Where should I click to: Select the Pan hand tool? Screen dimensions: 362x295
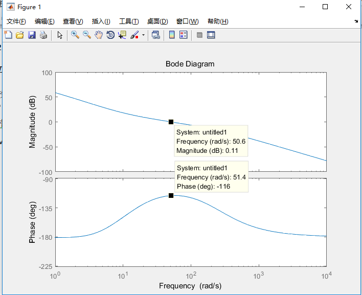[99, 35]
